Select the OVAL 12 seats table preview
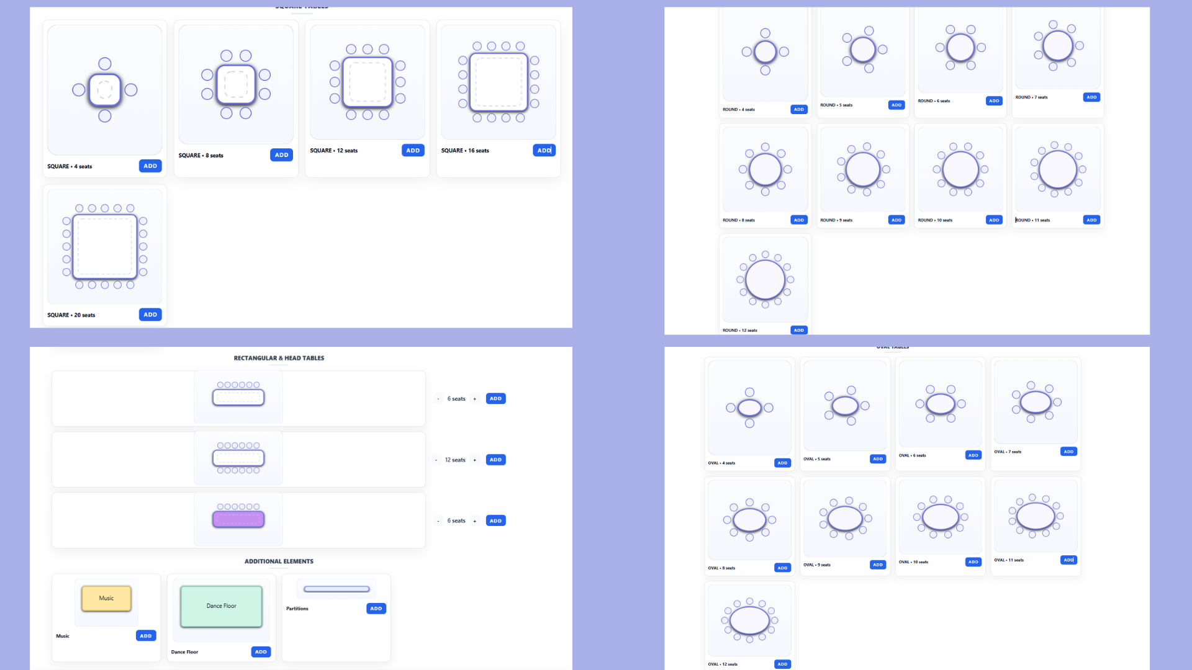This screenshot has height=670, width=1192. tap(750, 620)
